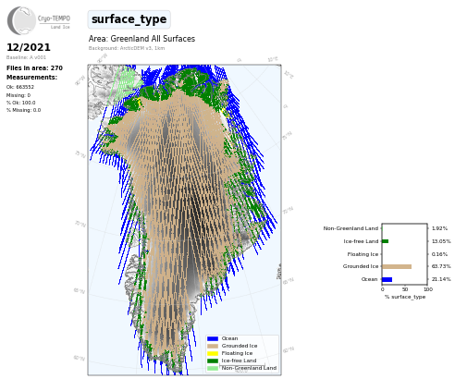Click the Grounded Ice bar in chart
Image resolution: width=455 pixels, height=379 pixels.
tap(397, 266)
